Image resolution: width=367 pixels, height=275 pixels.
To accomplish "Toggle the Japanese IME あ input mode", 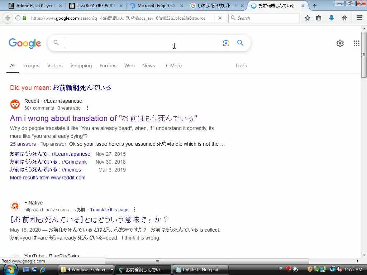I will [x=295, y=269].
